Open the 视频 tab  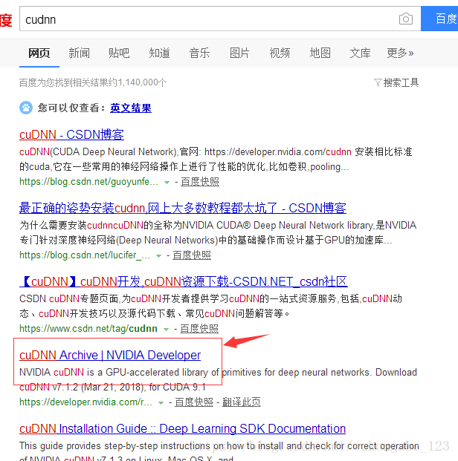(x=280, y=53)
